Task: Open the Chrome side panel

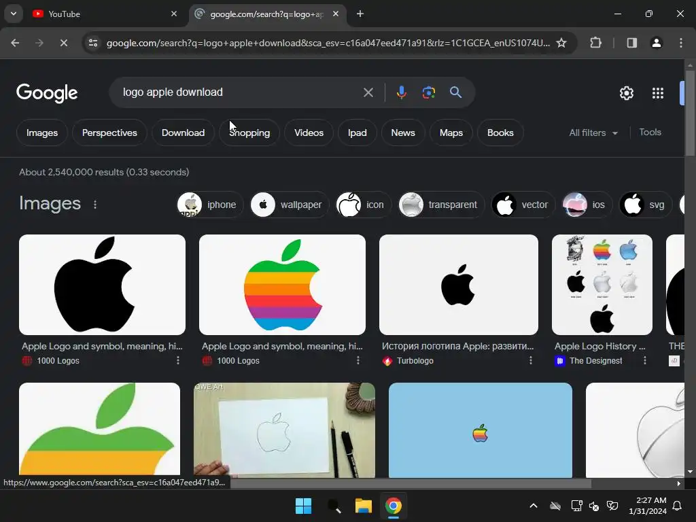Action: [631, 43]
